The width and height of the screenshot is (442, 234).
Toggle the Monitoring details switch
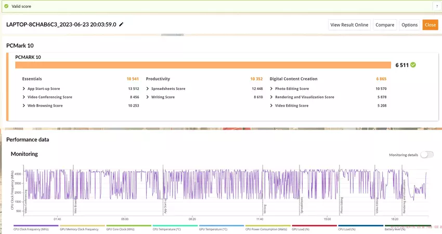426,154
